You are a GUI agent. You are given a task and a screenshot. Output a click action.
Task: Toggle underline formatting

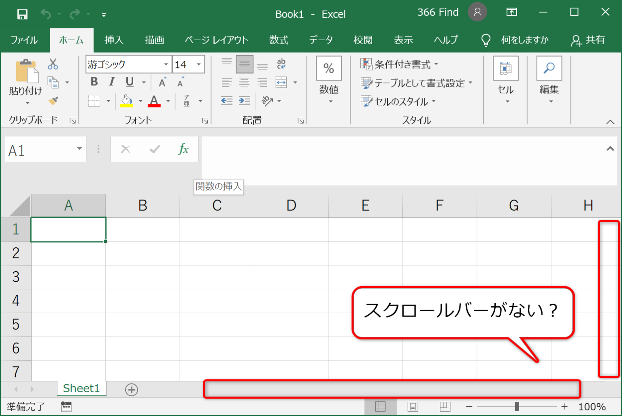click(128, 82)
